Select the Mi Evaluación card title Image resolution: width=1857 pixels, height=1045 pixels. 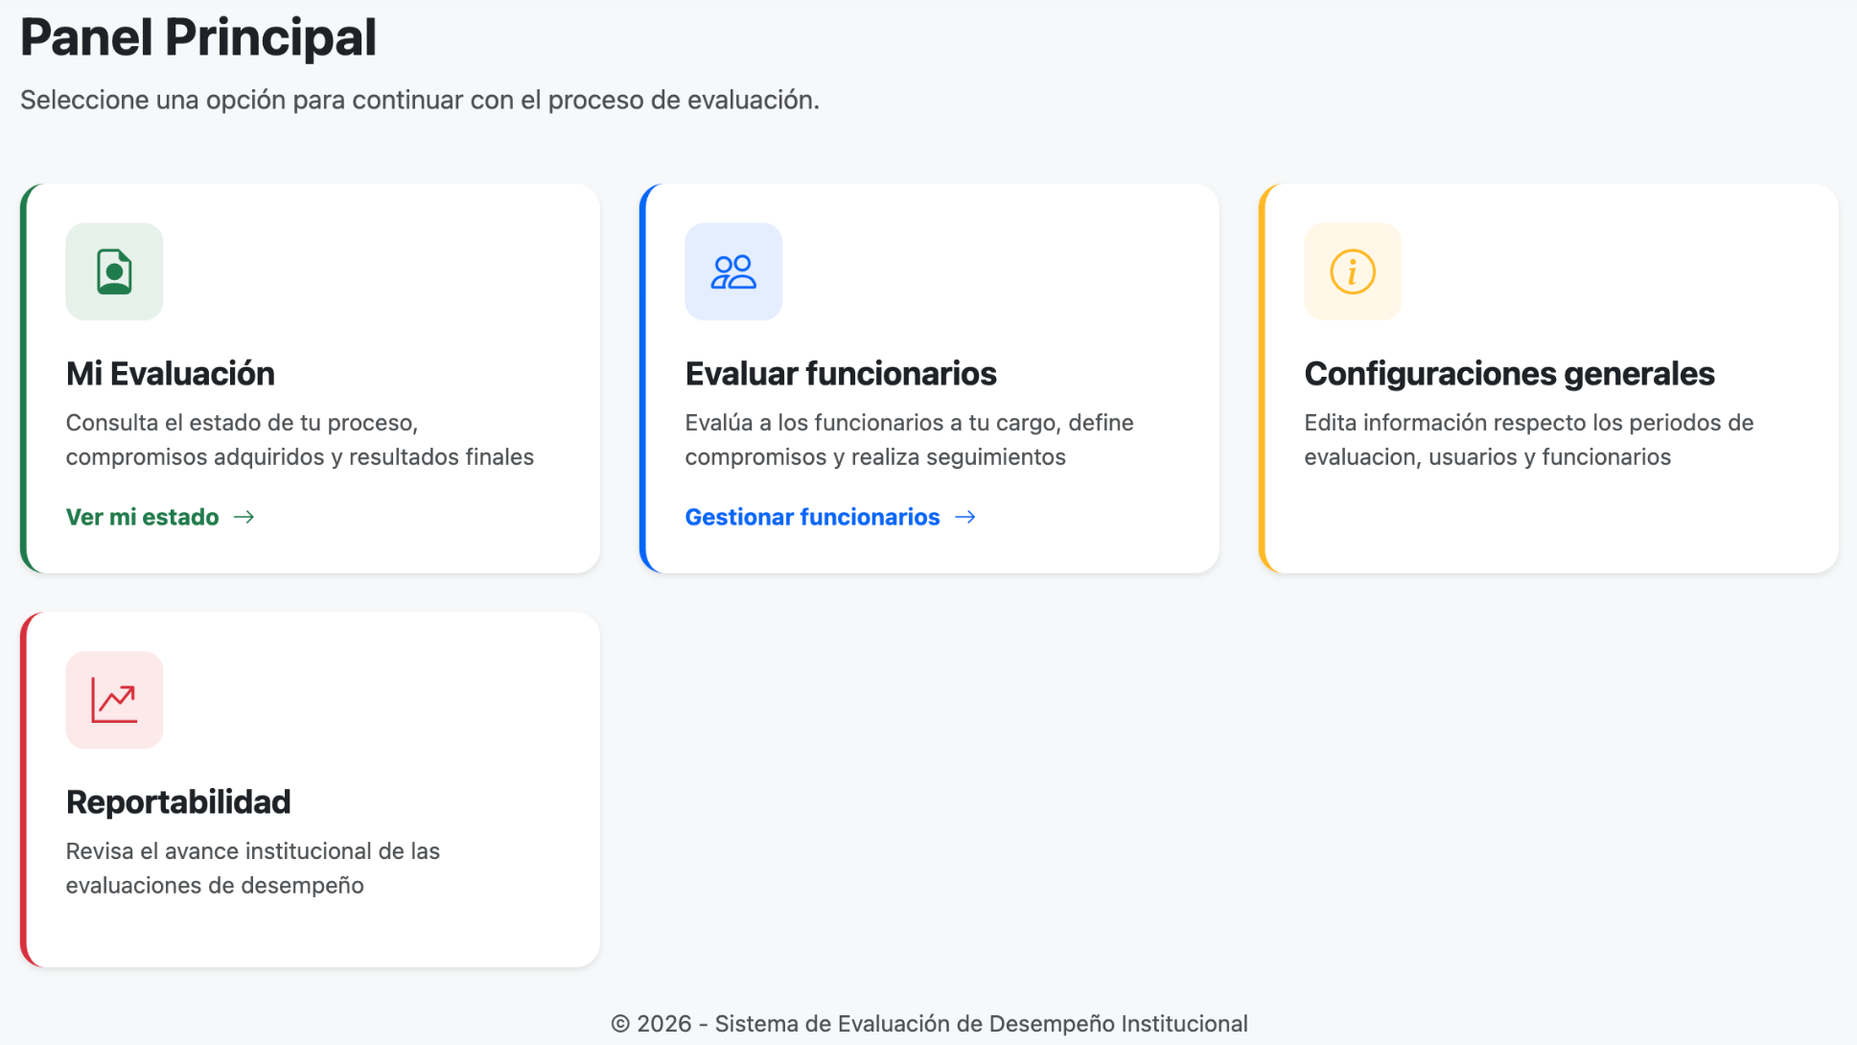click(x=171, y=374)
